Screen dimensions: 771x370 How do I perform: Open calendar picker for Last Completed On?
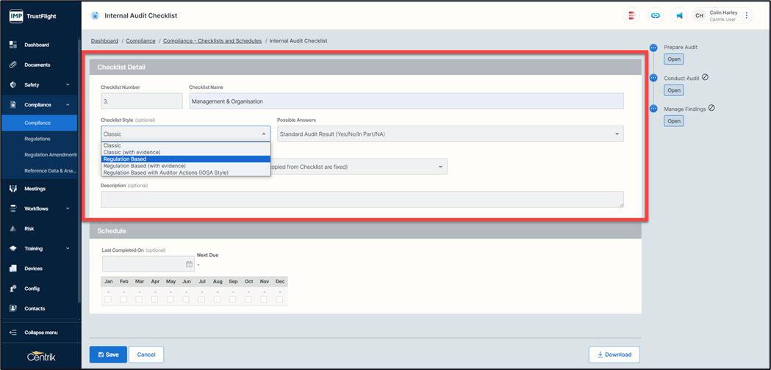189,264
